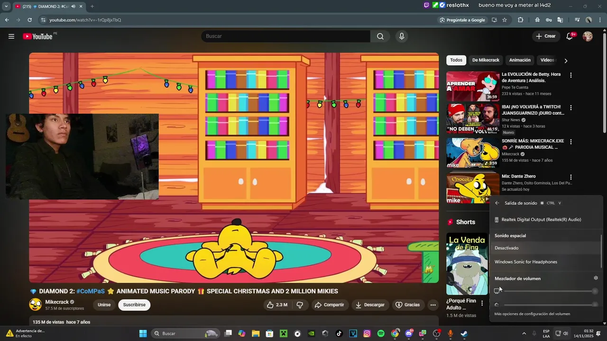
Task: Like the video with 2.3 M button
Action: tap(277, 305)
